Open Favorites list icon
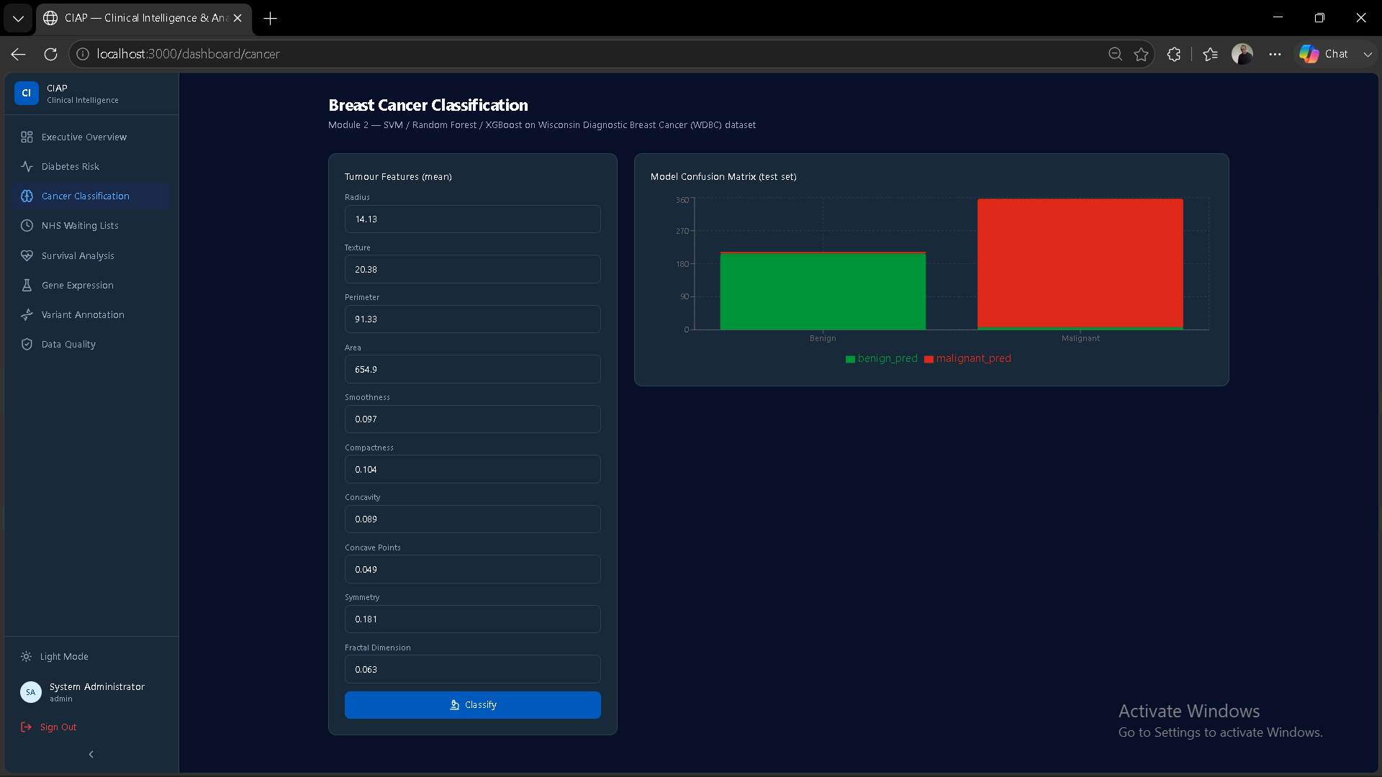Screen dimensions: 1382x777 tap(1210, 54)
